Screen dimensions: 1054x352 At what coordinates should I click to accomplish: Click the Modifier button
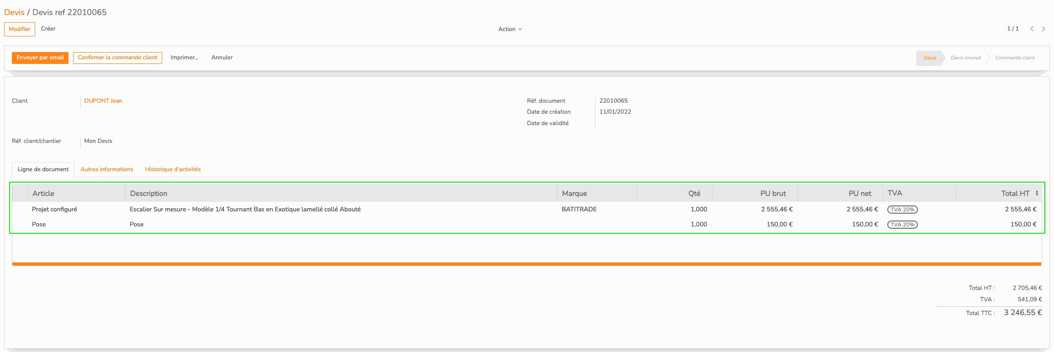(20, 29)
